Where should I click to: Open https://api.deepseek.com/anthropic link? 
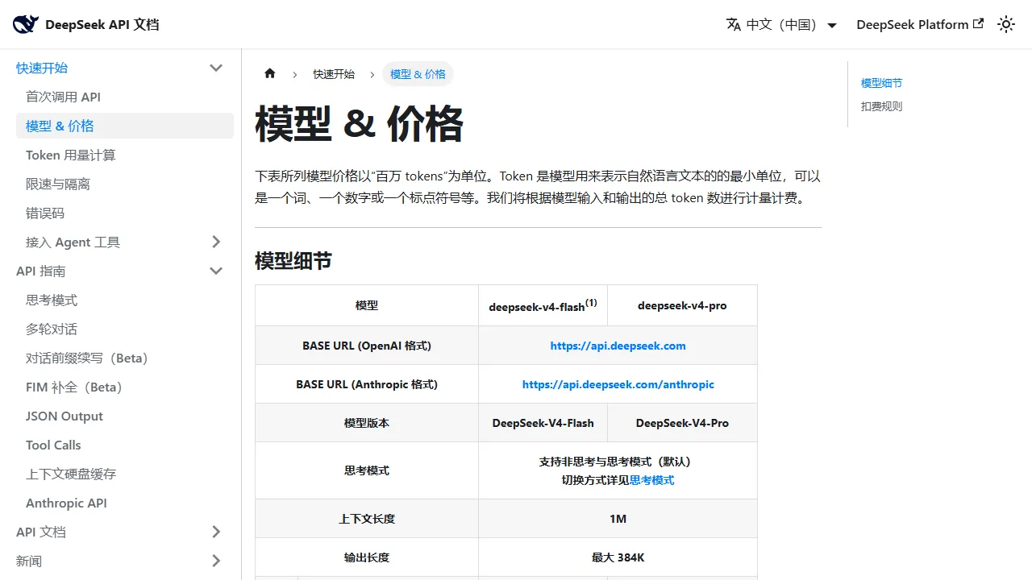[x=618, y=384]
